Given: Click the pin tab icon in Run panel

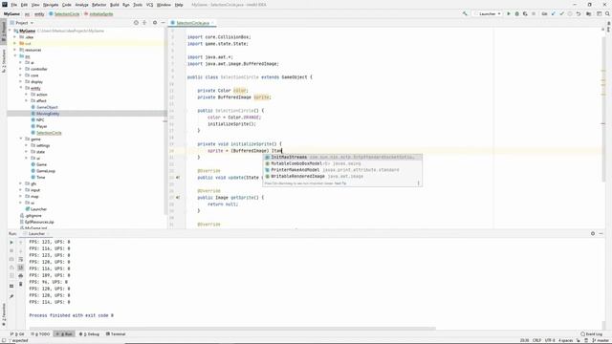Looking at the screenshot, I should (x=11, y=296).
